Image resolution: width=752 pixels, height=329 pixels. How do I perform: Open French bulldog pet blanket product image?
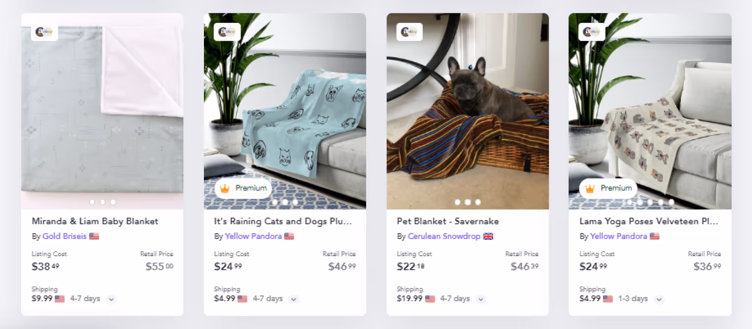point(468,111)
